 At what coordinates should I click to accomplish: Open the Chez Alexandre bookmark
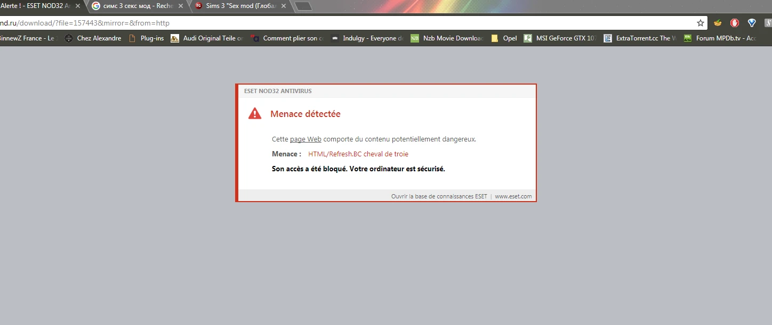point(93,38)
